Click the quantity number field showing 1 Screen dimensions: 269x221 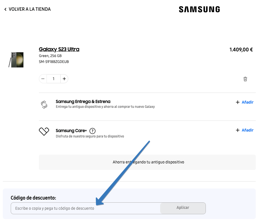[54, 79]
